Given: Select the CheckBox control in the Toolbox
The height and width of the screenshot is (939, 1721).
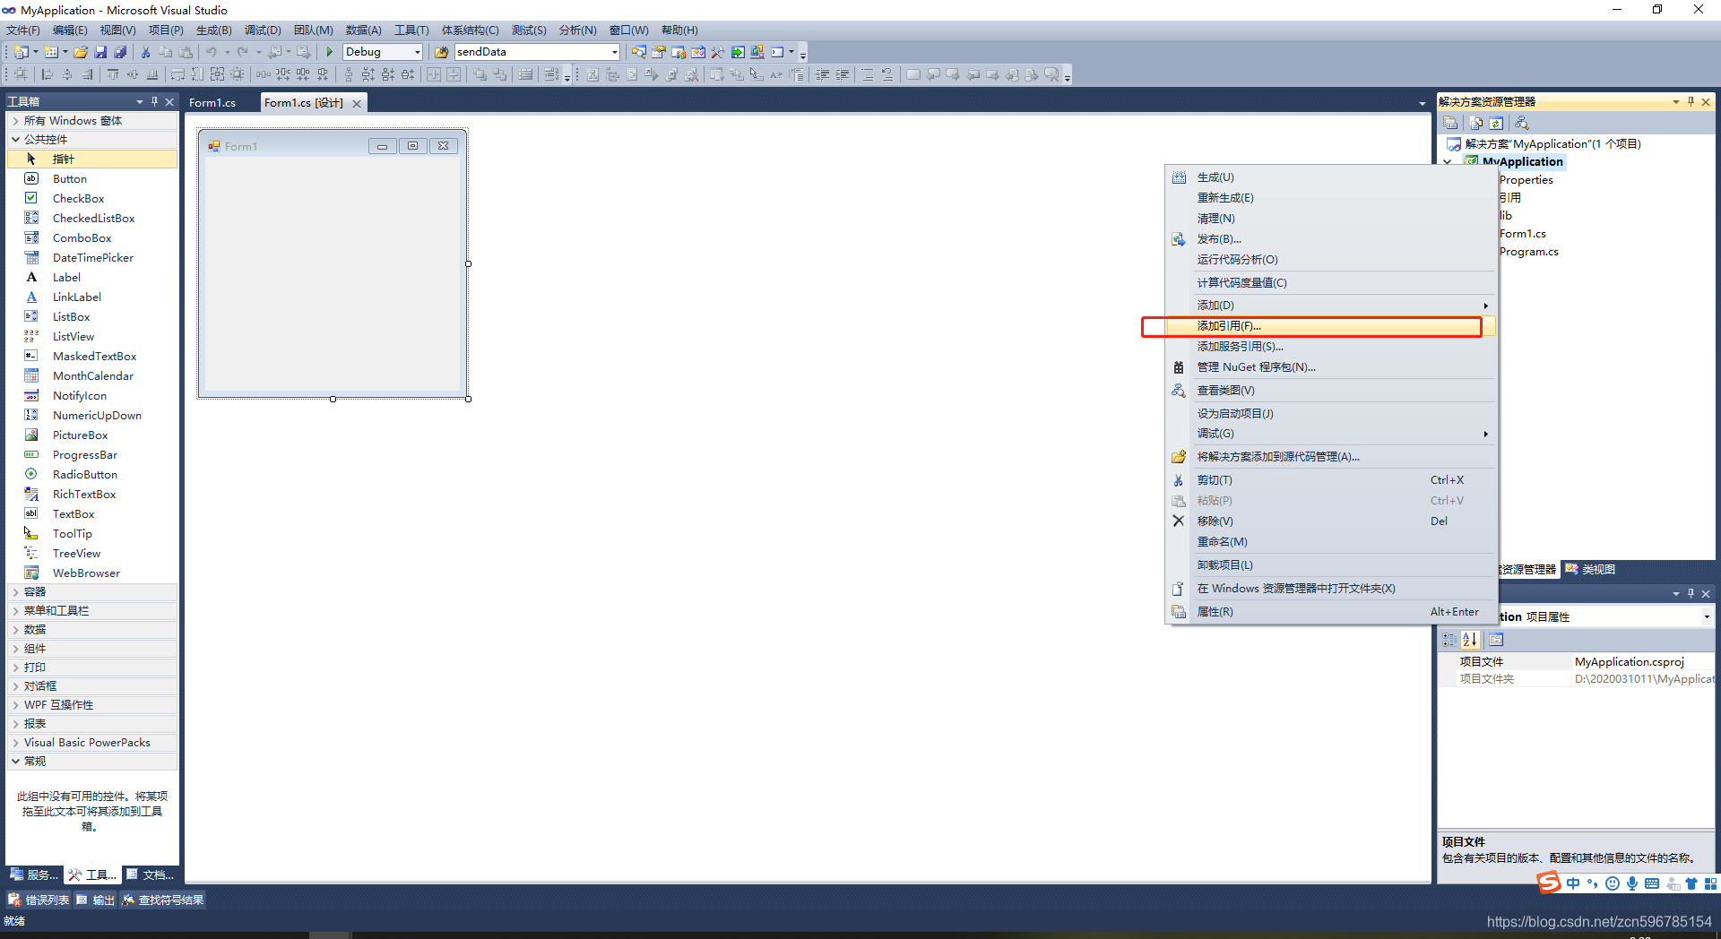Looking at the screenshot, I should 92,198.
